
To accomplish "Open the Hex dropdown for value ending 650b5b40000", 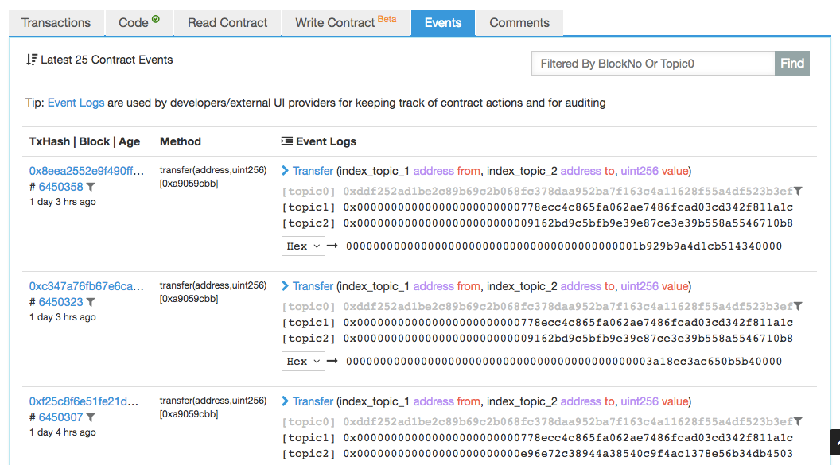I will click(x=303, y=361).
